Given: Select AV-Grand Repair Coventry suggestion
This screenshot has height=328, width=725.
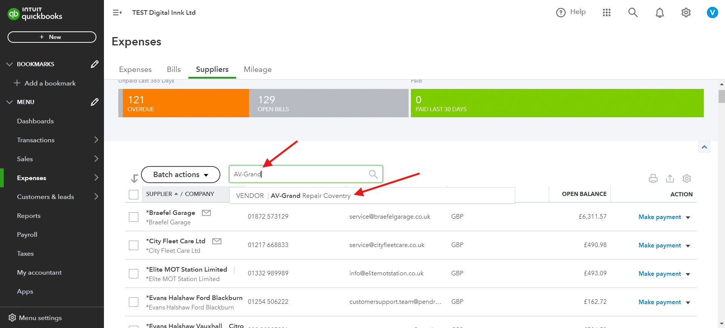Looking at the screenshot, I should click(x=372, y=196).
